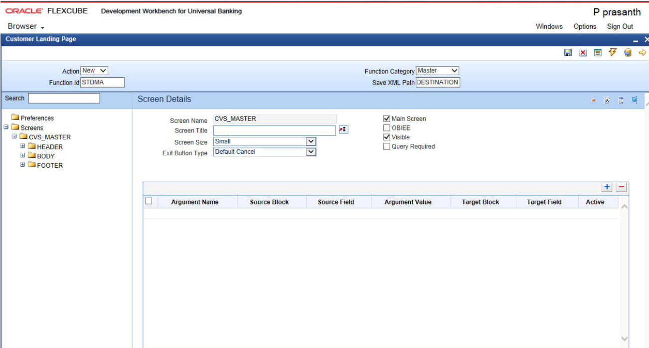Toggle the Visible checkbox
The image size is (649, 348).
[386, 137]
